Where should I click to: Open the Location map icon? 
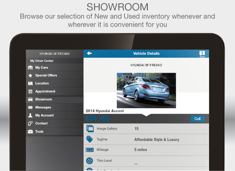tap(30, 83)
